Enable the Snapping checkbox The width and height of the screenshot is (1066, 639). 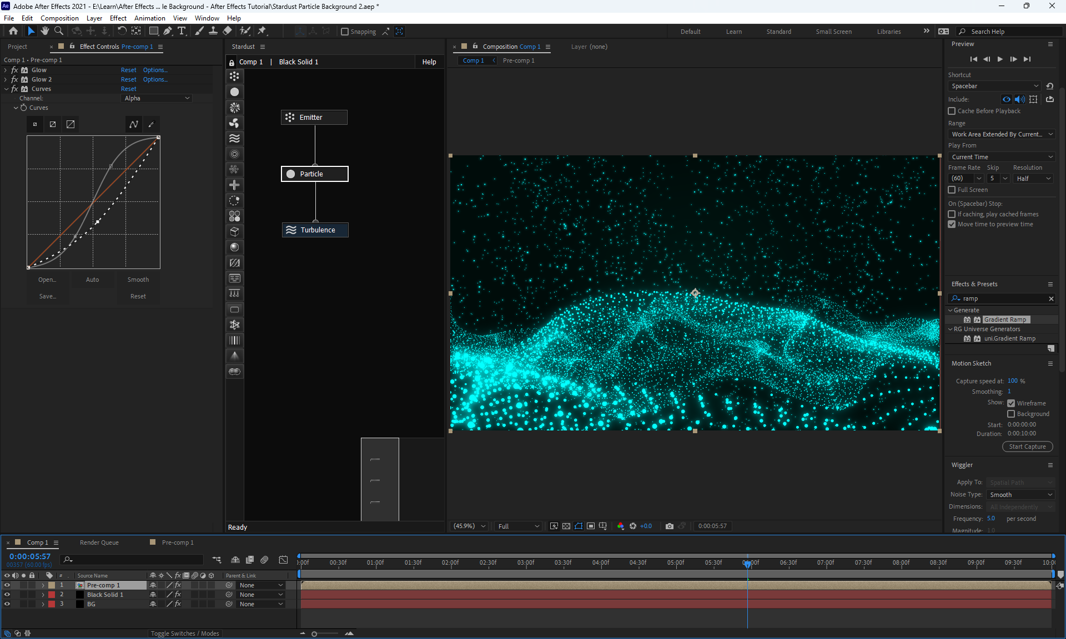345,32
